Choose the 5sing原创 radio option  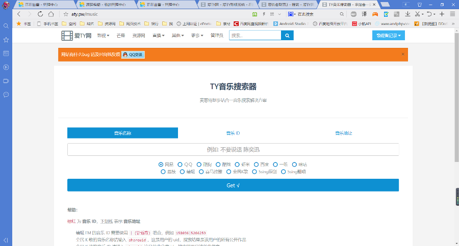click(254, 172)
